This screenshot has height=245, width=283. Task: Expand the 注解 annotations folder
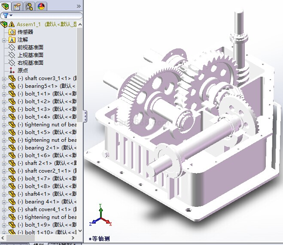coord(4,40)
